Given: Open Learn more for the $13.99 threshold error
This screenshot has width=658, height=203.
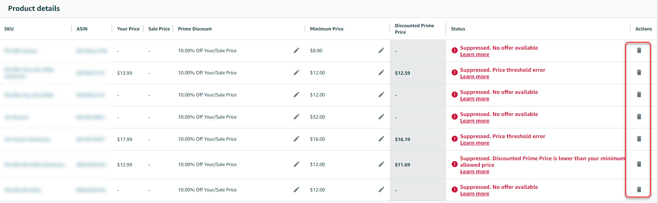Looking at the screenshot, I should [x=474, y=77].
